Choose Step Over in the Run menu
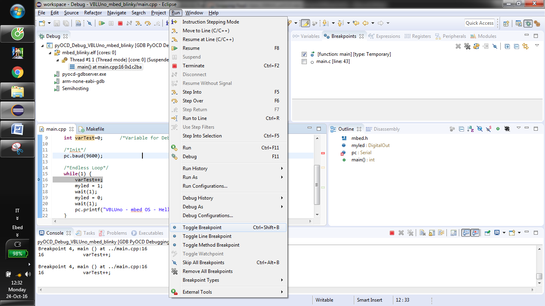This screenshot has height=306, width=545. pos(228,101)
